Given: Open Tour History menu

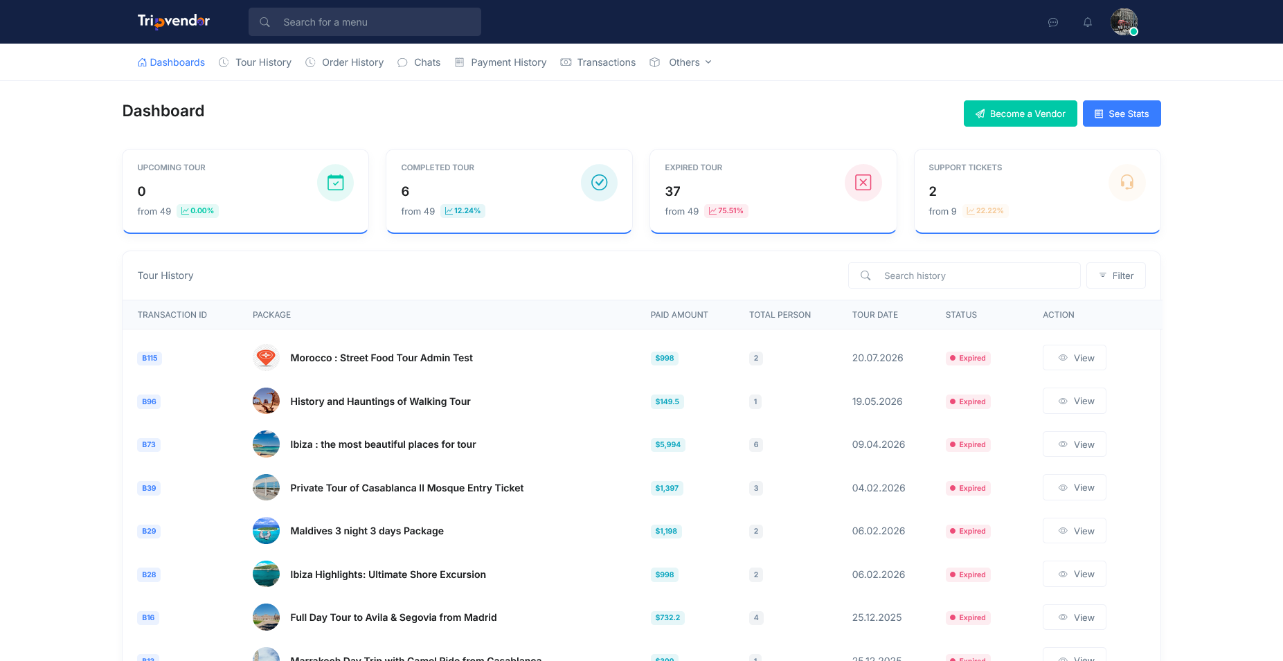Looking at the screenshot, I should pos(255,62).
